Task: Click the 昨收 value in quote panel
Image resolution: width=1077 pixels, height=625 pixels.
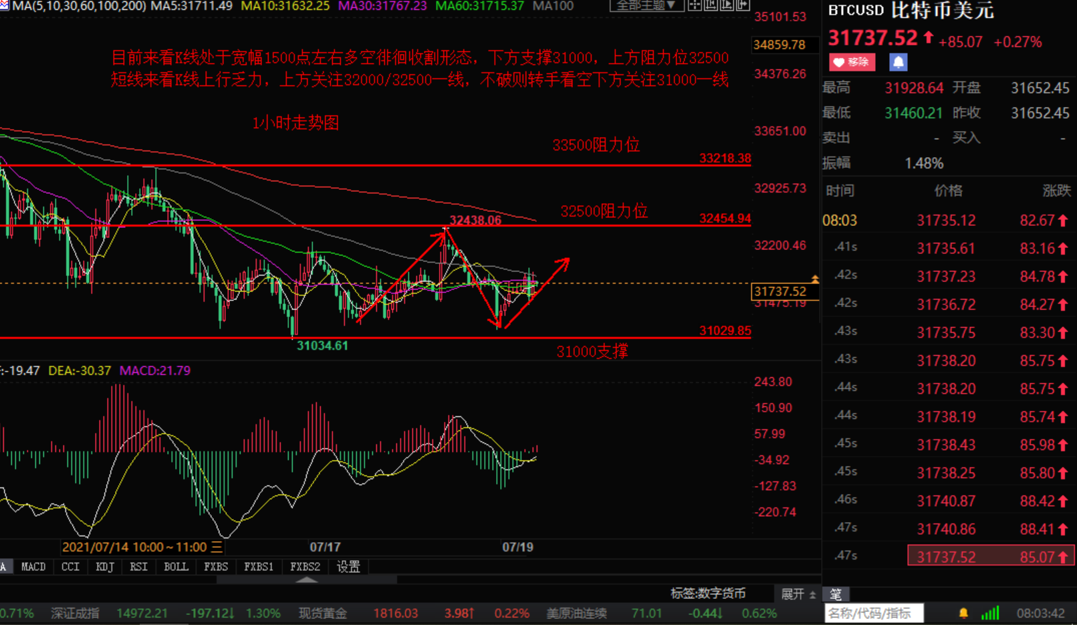Action: coord(1040,113)
